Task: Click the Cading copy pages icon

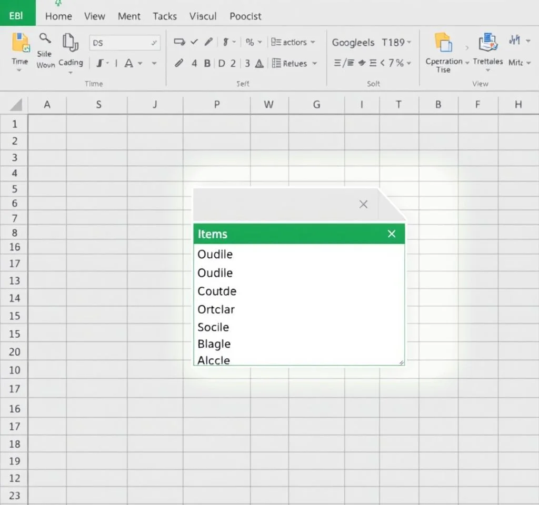Action: tap(70, 43)
